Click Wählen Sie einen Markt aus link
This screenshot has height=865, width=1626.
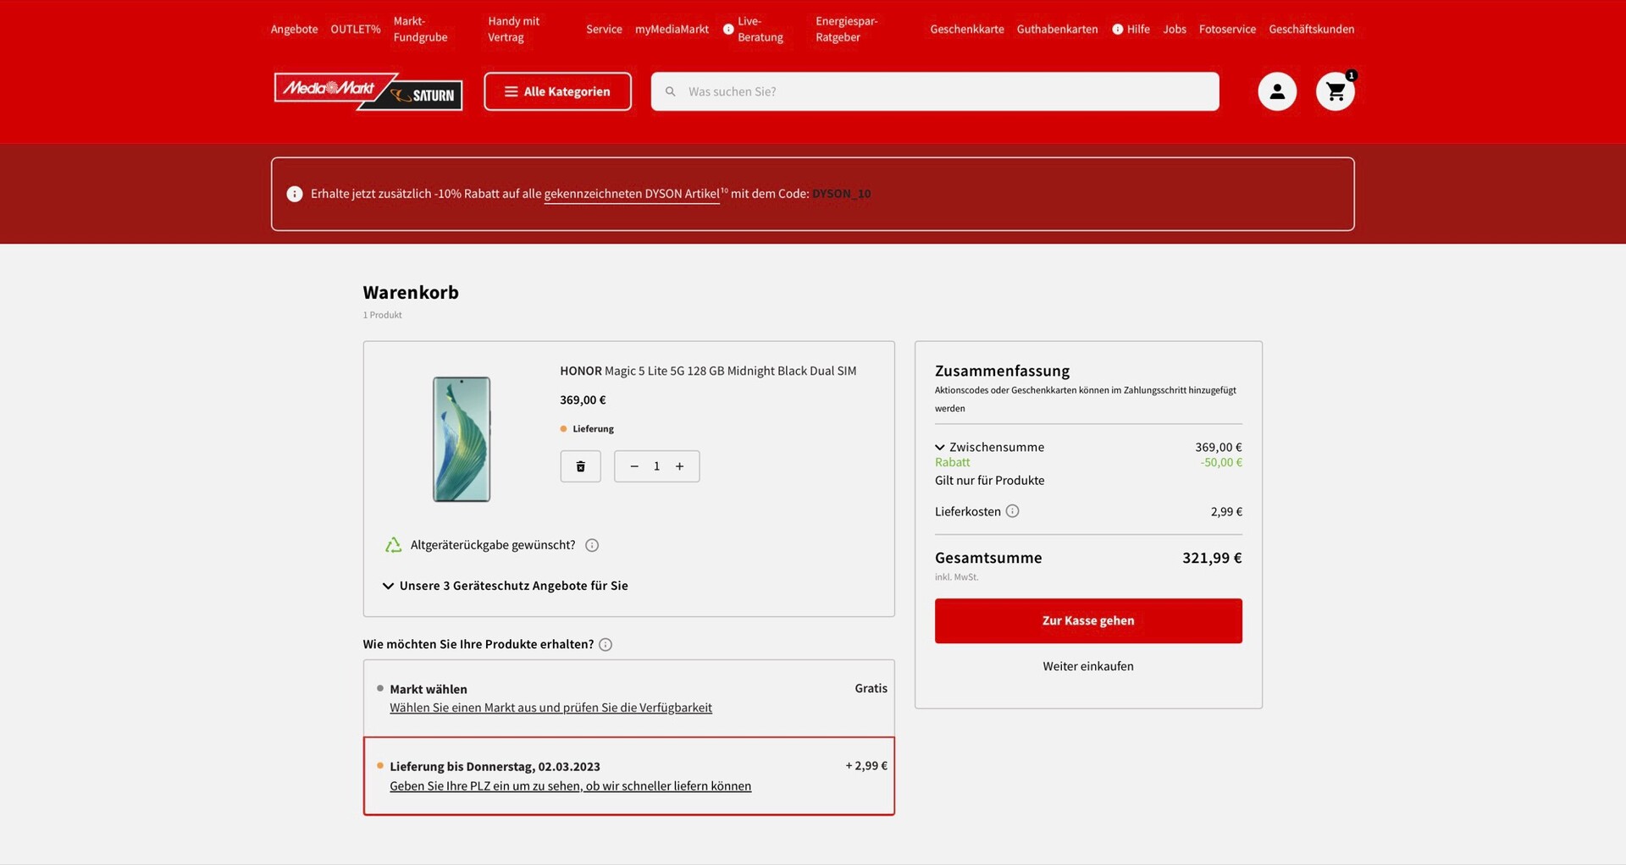point(551,708)
